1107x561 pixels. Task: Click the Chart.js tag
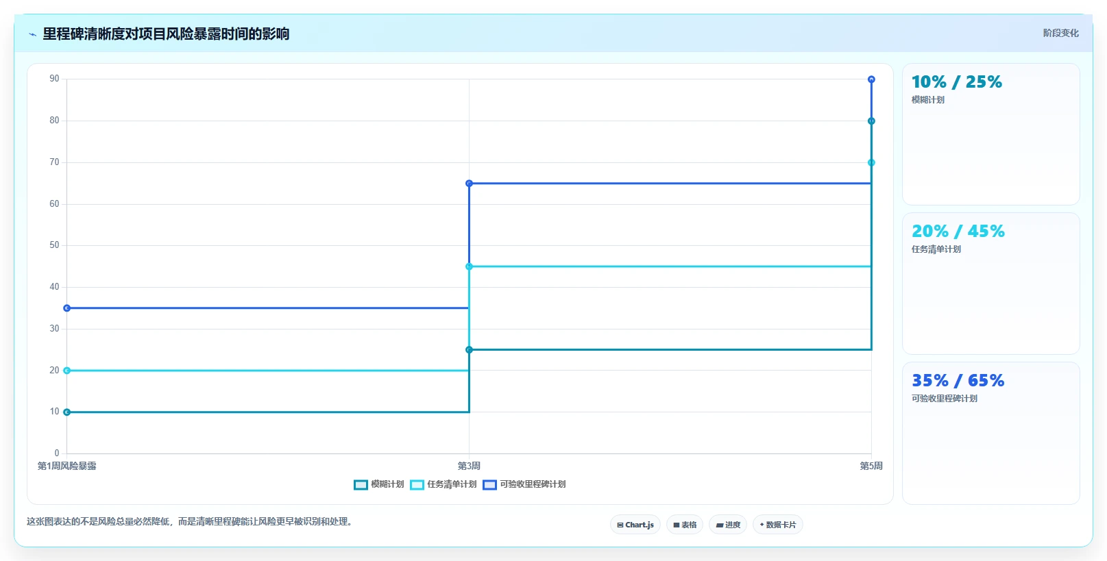(635, 525)
